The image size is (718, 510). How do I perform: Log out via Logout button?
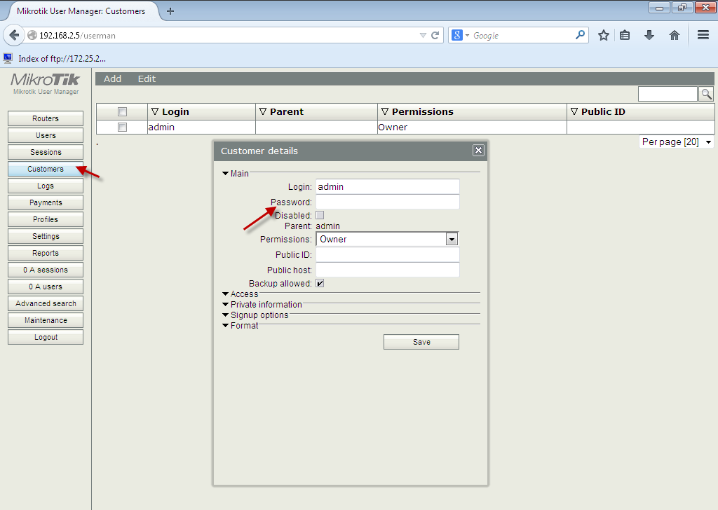(46, 337)
